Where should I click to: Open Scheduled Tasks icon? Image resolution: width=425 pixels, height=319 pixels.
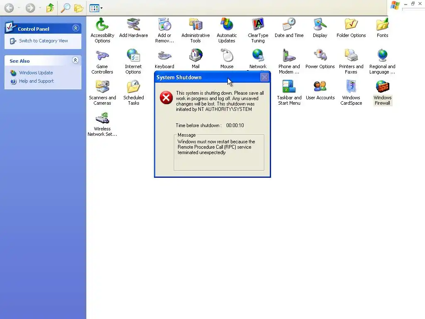(x=133, y=93)
